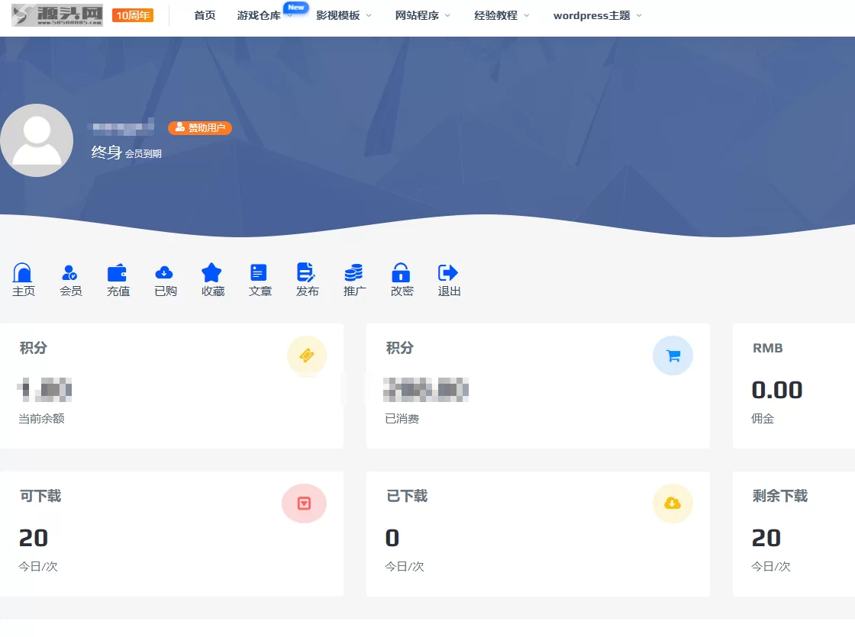Click the 可下载 heading
The height and width of the screenshot is (637, 855).
40,496
